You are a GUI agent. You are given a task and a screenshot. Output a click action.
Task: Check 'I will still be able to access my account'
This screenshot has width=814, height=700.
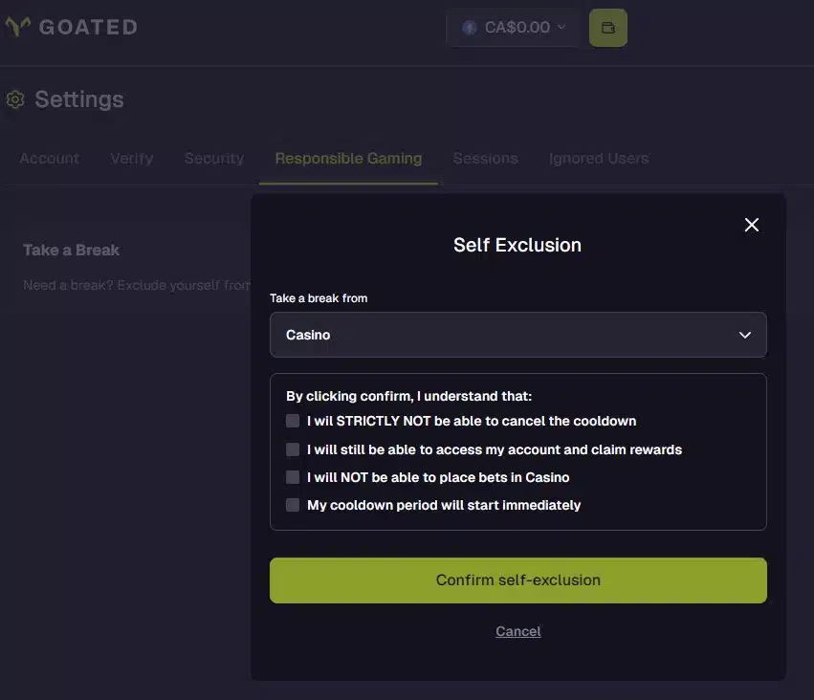click(292, 448)
